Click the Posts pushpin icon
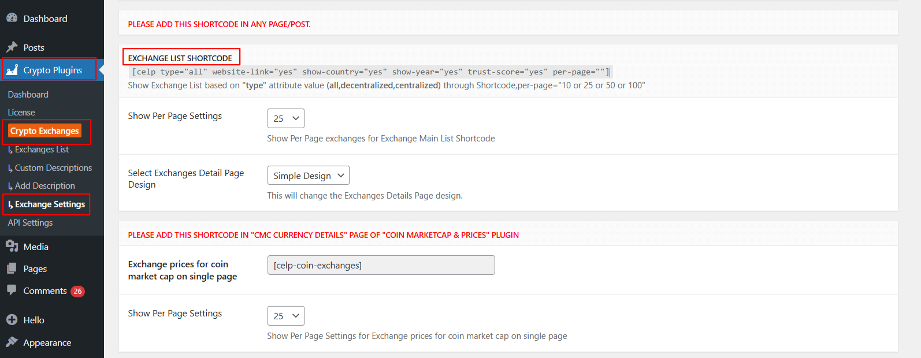Screen dimensions: 921x358 pyautogui.click(x=12, y=47)
